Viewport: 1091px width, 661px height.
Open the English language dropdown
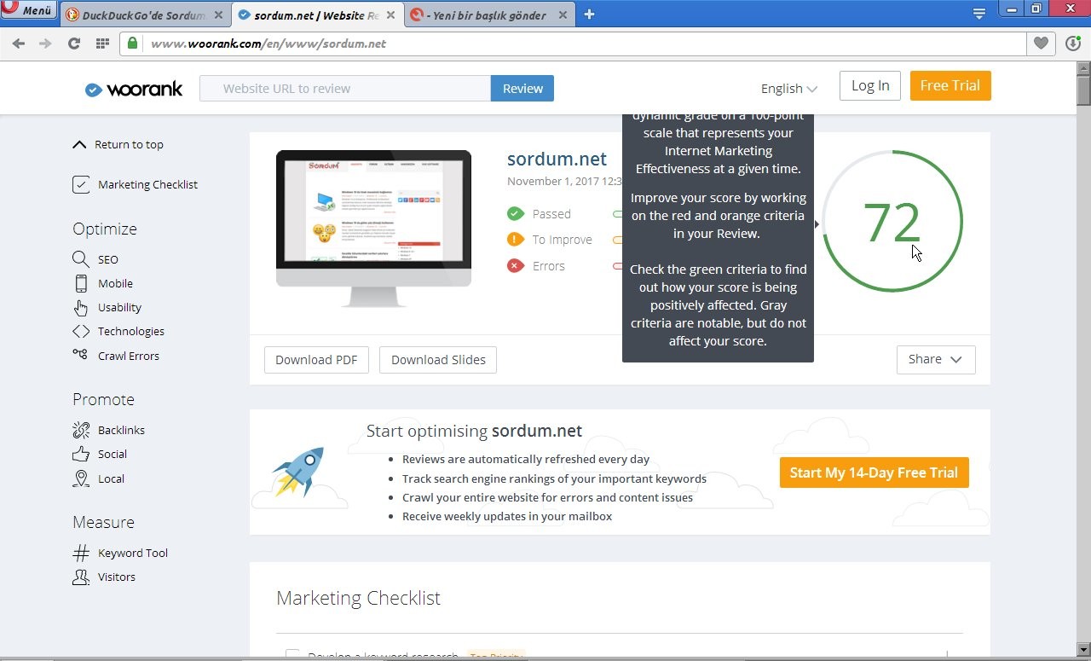tap(788, 88)
